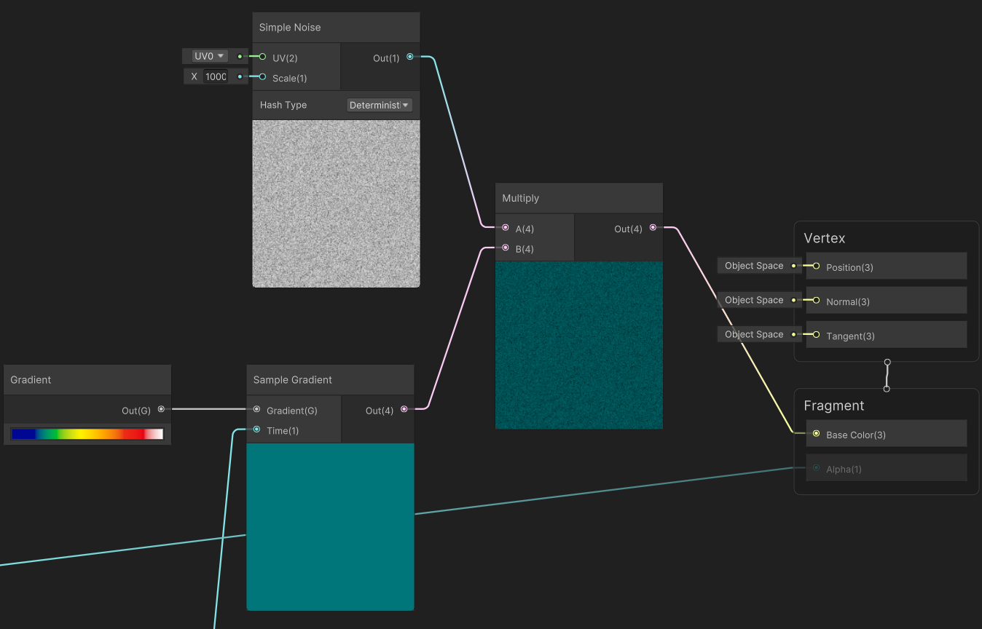Click the Base Color(3) input port

[x=816, y=434]
